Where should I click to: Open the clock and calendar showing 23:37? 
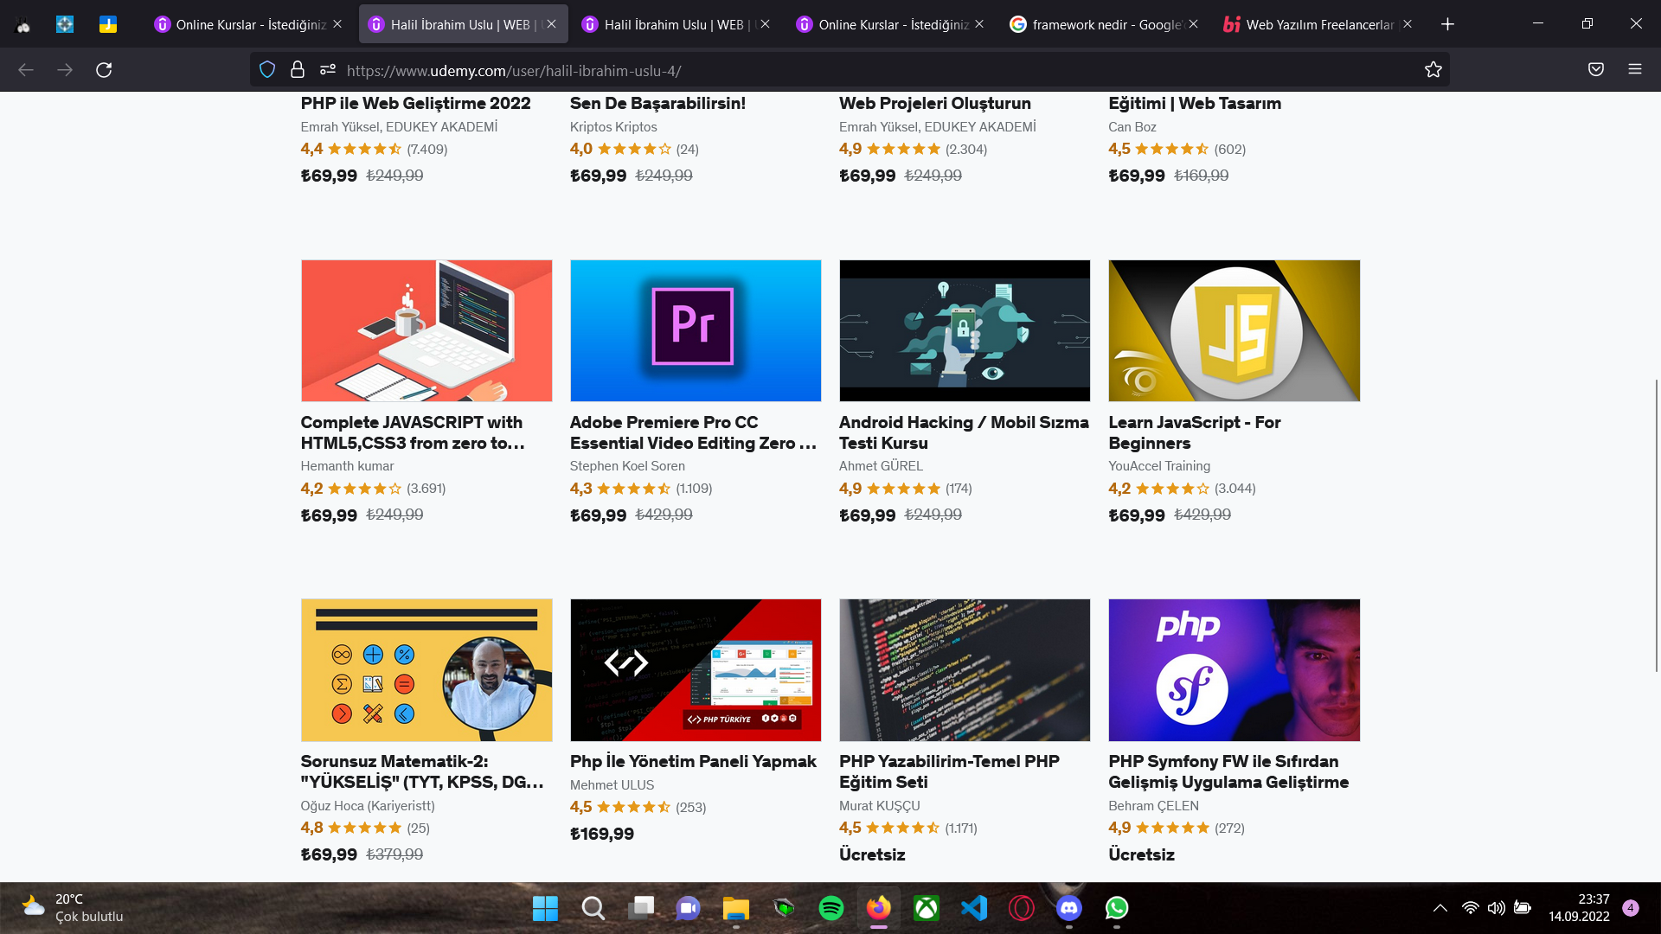[x=1579, y=908]
